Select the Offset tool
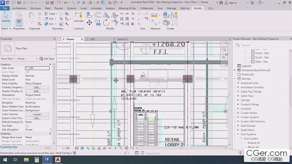The width and height of the screenshot is (292, 164). (x=98, y=15)
